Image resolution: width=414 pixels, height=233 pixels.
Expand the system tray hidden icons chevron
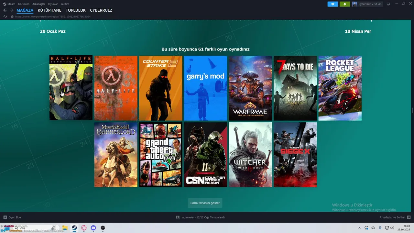click(359, 228)
